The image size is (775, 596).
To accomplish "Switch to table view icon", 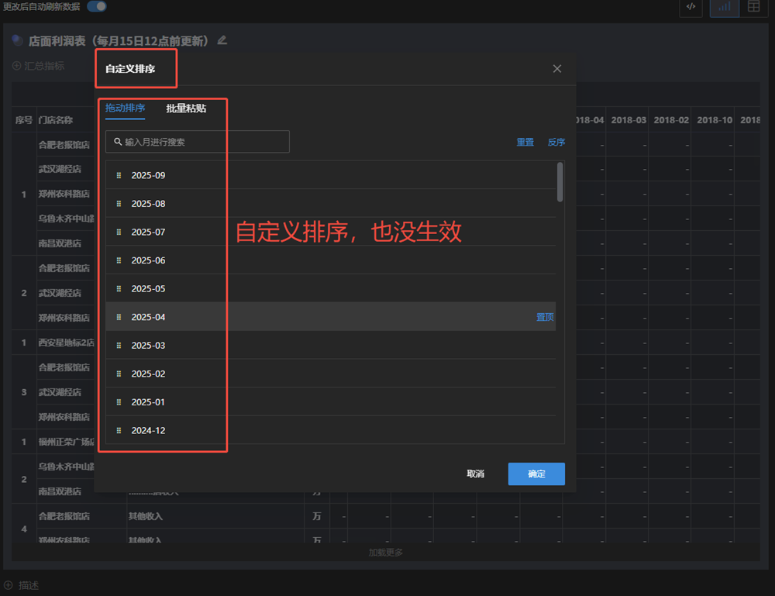I will coord(753,7).
